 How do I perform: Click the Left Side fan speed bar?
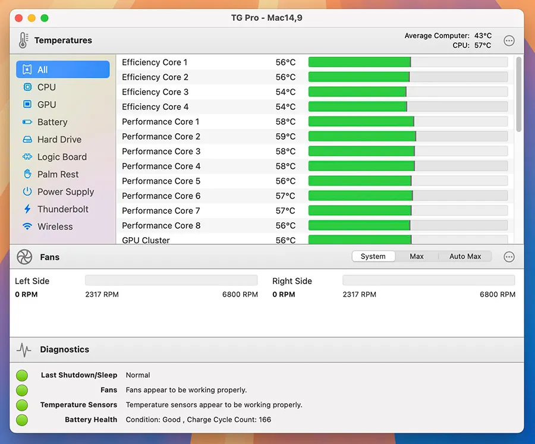[171, 281]
